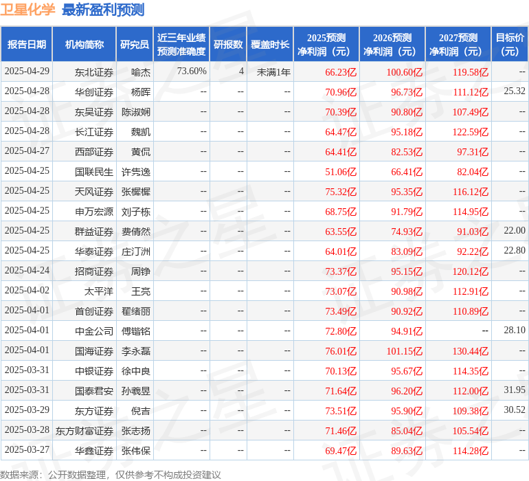This screenshot has width=529, height=481.
Task: Click date 2025-04-27
Action: click(27, 151)
